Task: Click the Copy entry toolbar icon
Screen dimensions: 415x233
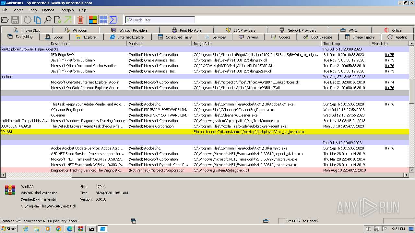Action: [38, 20]
